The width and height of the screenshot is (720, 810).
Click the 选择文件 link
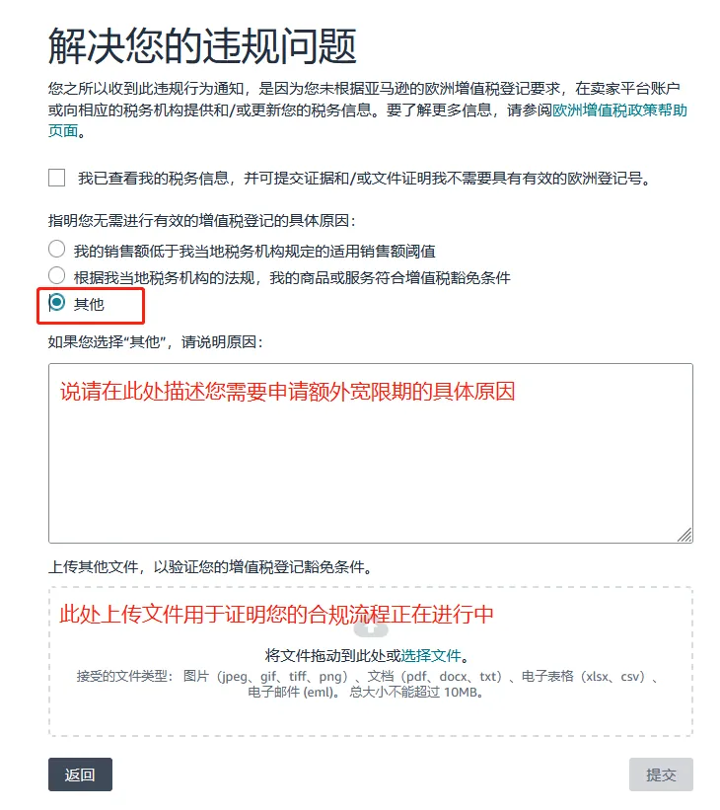tap(431, 655)
